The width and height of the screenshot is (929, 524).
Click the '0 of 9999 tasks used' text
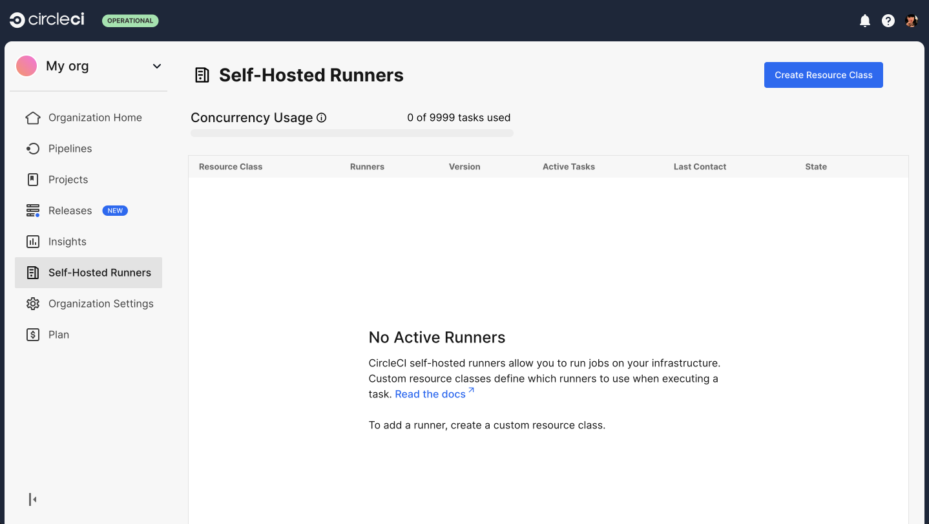459,118
